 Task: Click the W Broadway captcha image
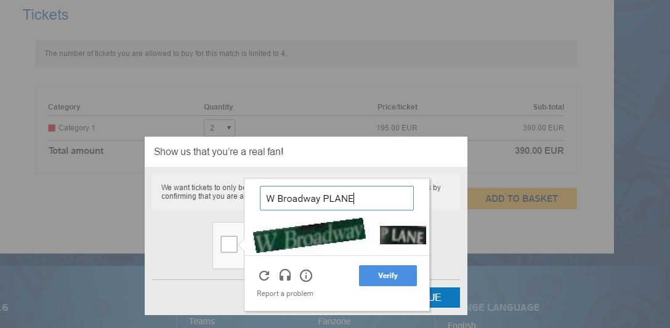pos(309,235)
